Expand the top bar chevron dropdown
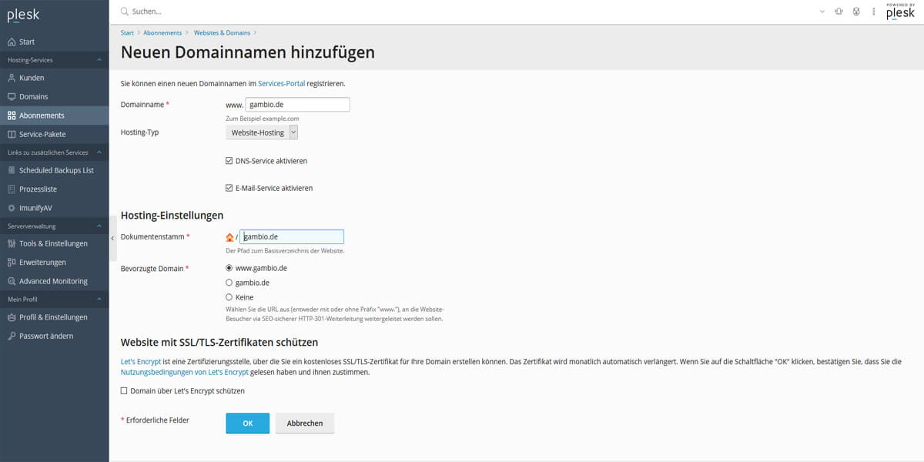The image size is (924, 462). (822, 12)
